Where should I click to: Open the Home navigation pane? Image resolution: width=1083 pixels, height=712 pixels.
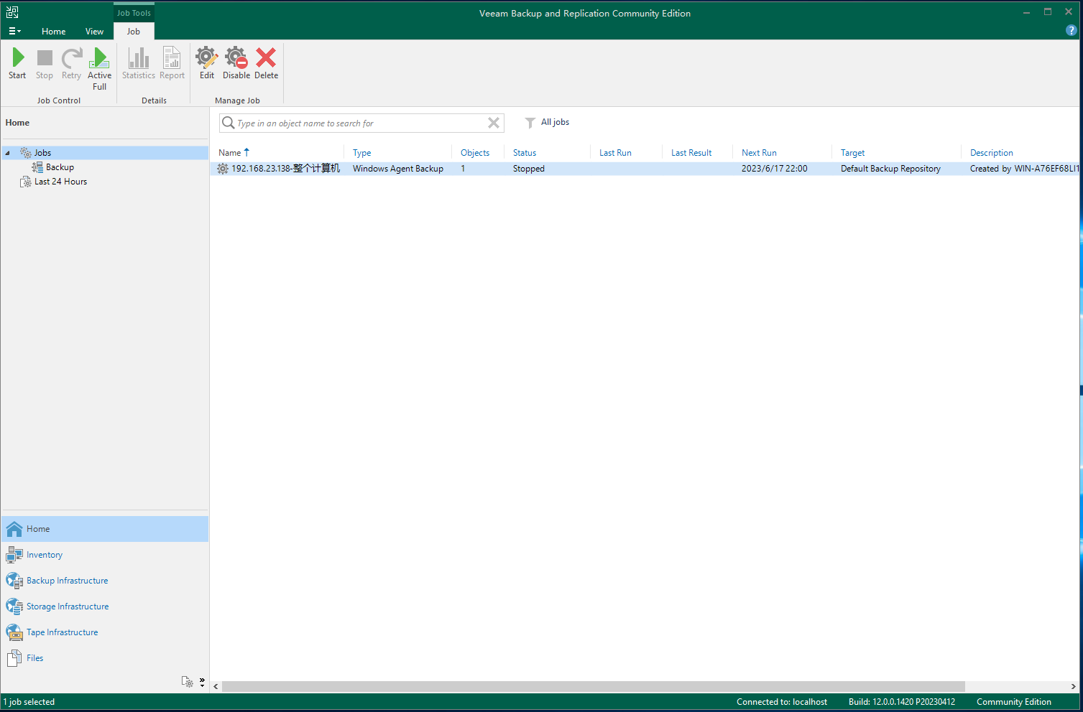[x=105, y=529]
